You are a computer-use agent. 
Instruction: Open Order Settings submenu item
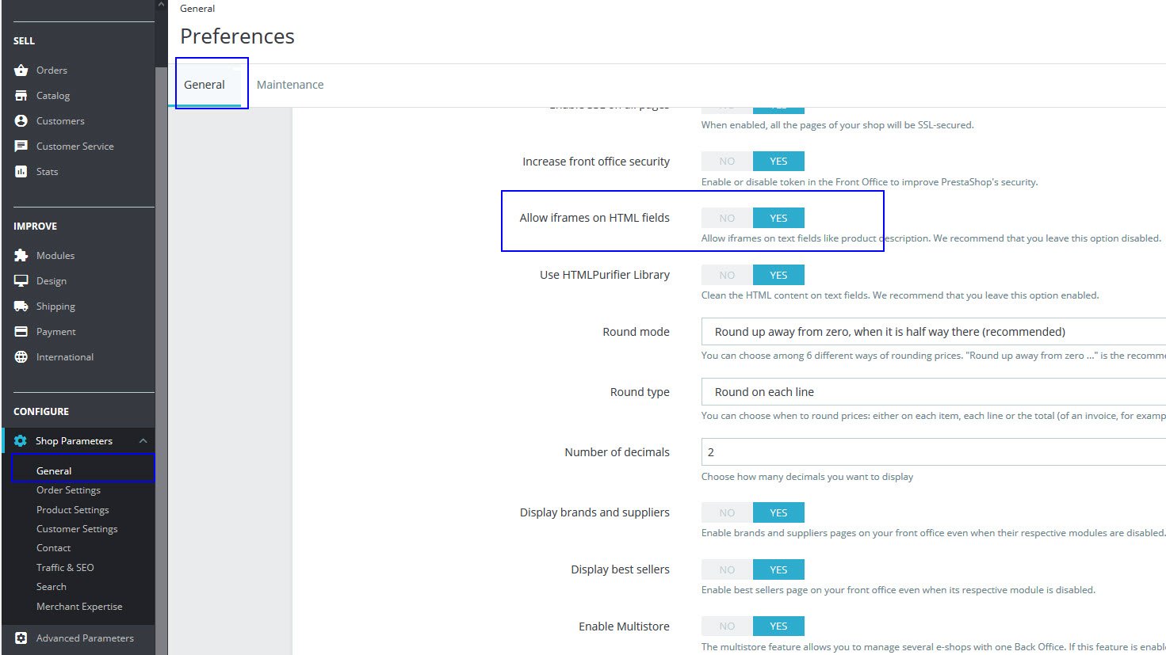(x=68, y=490)
